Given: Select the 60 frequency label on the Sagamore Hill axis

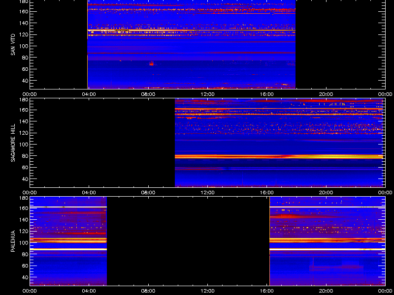Looking at the screenshot, I should (26, 167).
